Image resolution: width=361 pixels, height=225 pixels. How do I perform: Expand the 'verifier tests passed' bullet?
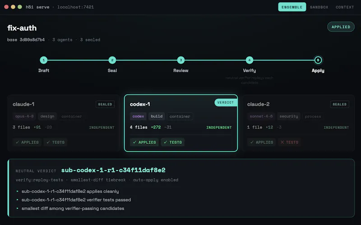(76, 200)
